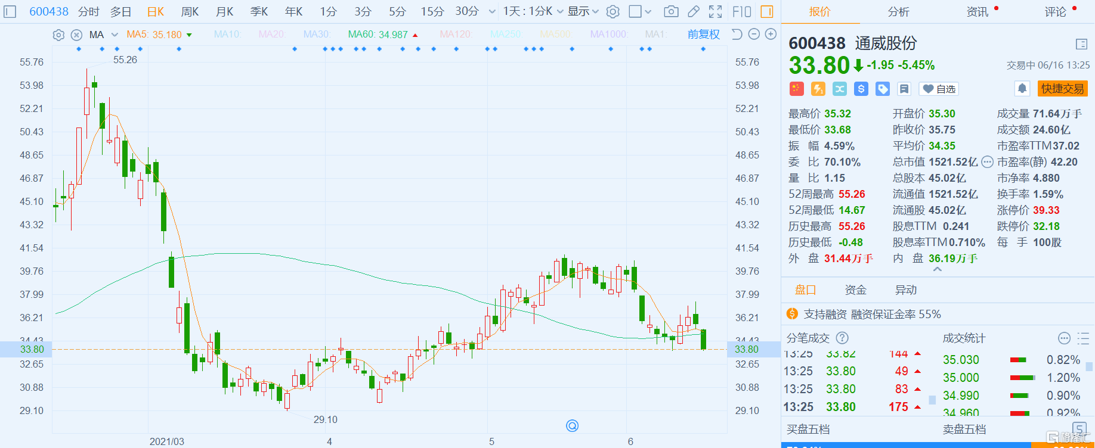Image resolution: width=1095 pixels, height=448 pixels.
Task: Take a chart screenshot with camera icon
Action: (671, 11)
